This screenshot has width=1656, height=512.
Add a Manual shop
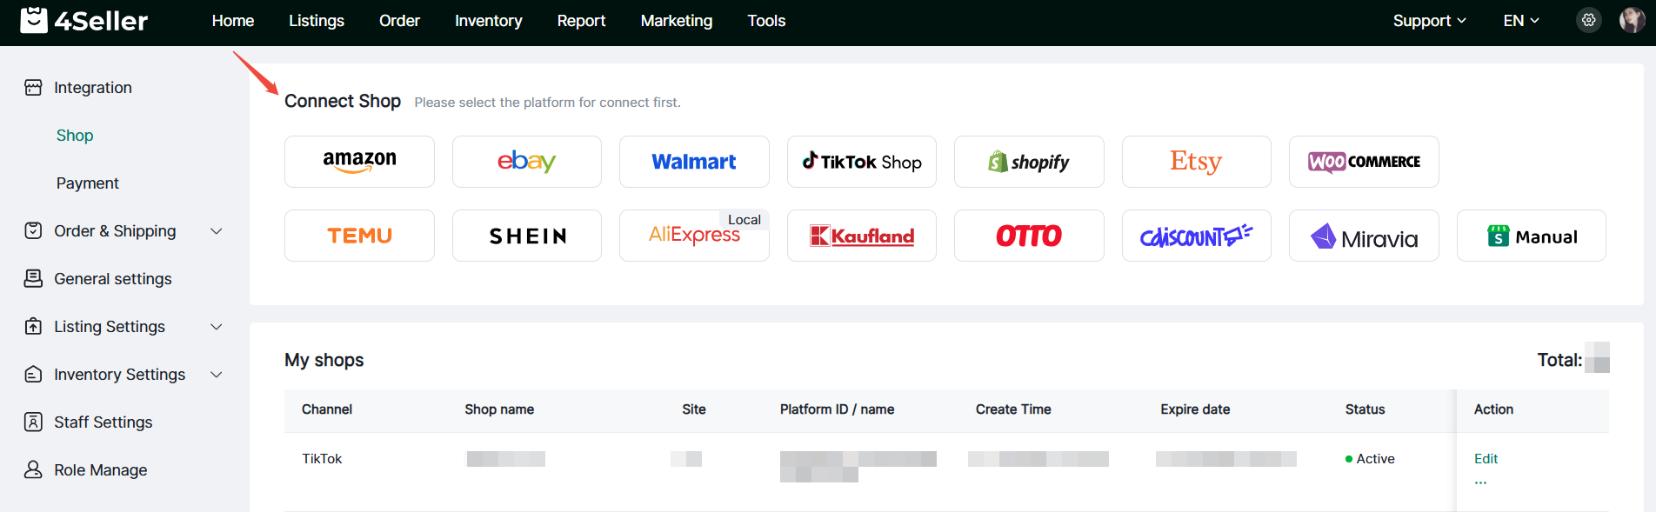(1532, 236)
